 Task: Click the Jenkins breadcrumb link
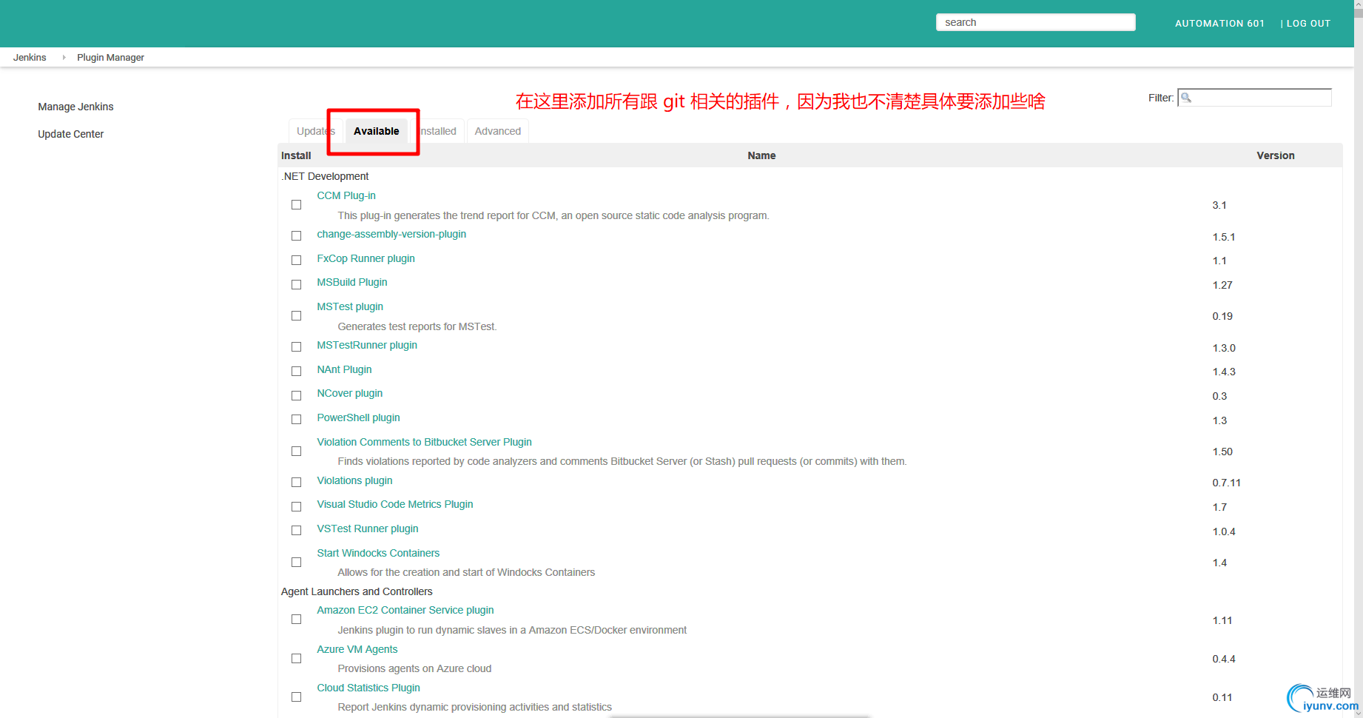(30, 57)
